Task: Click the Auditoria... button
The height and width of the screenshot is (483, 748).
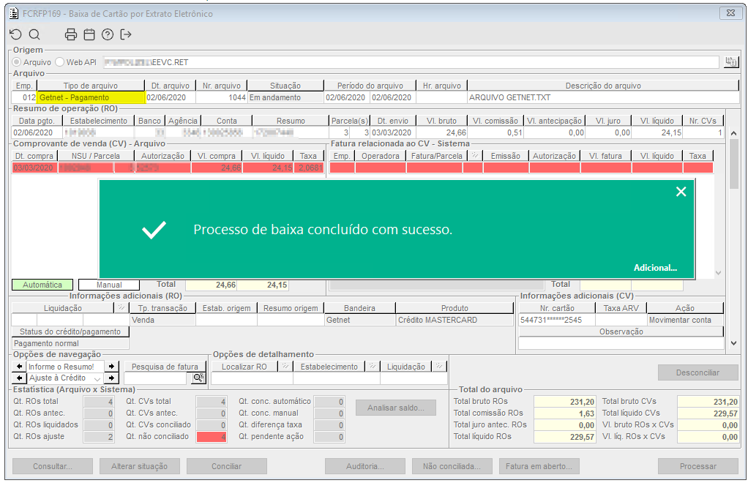Action: click(365, 466)
